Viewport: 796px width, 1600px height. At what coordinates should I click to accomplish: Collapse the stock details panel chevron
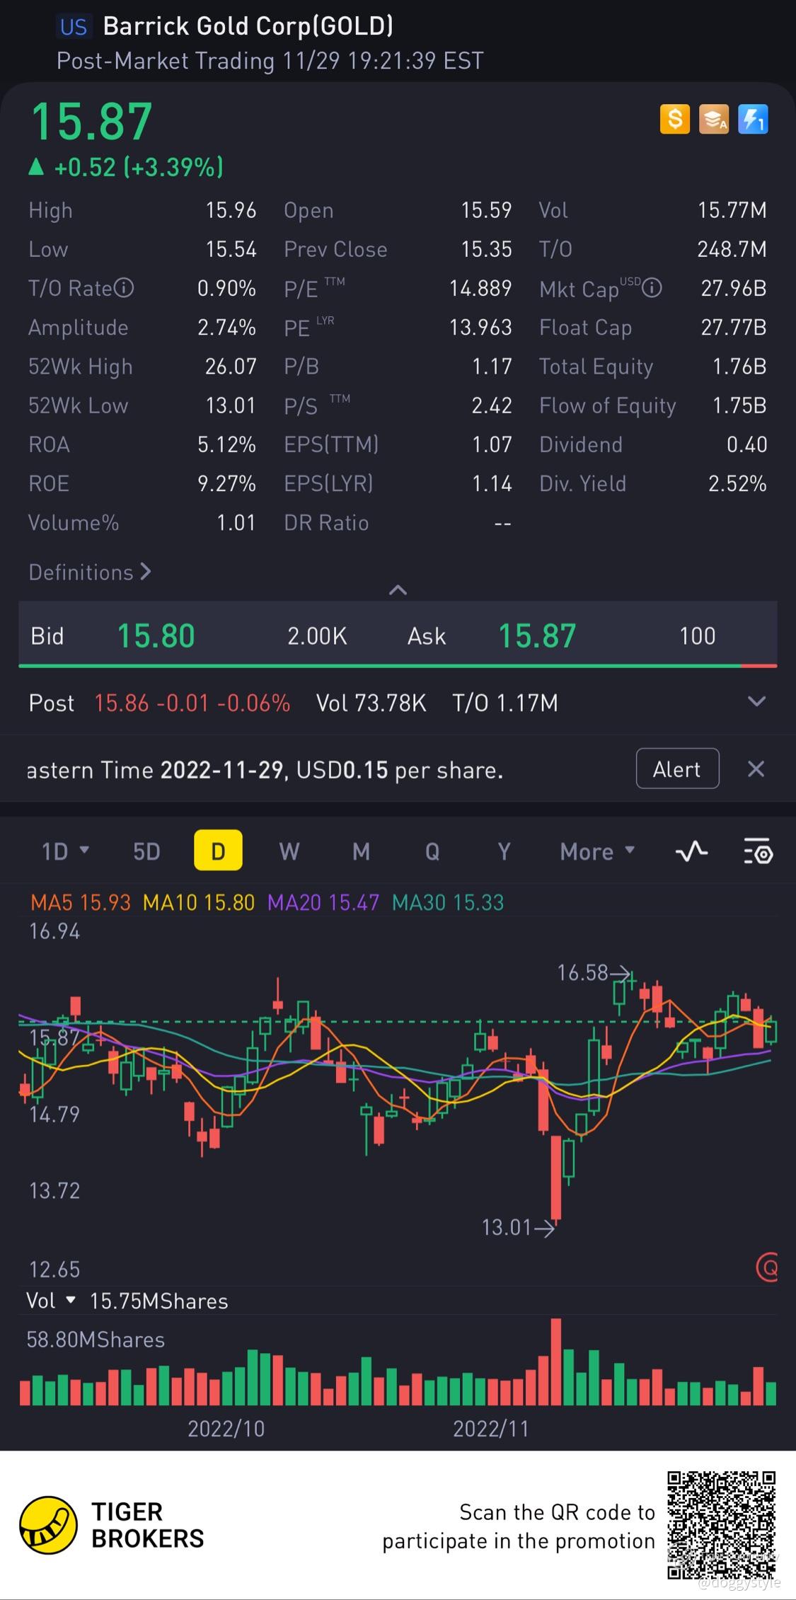pyautogui.click(x=398, y=589)
